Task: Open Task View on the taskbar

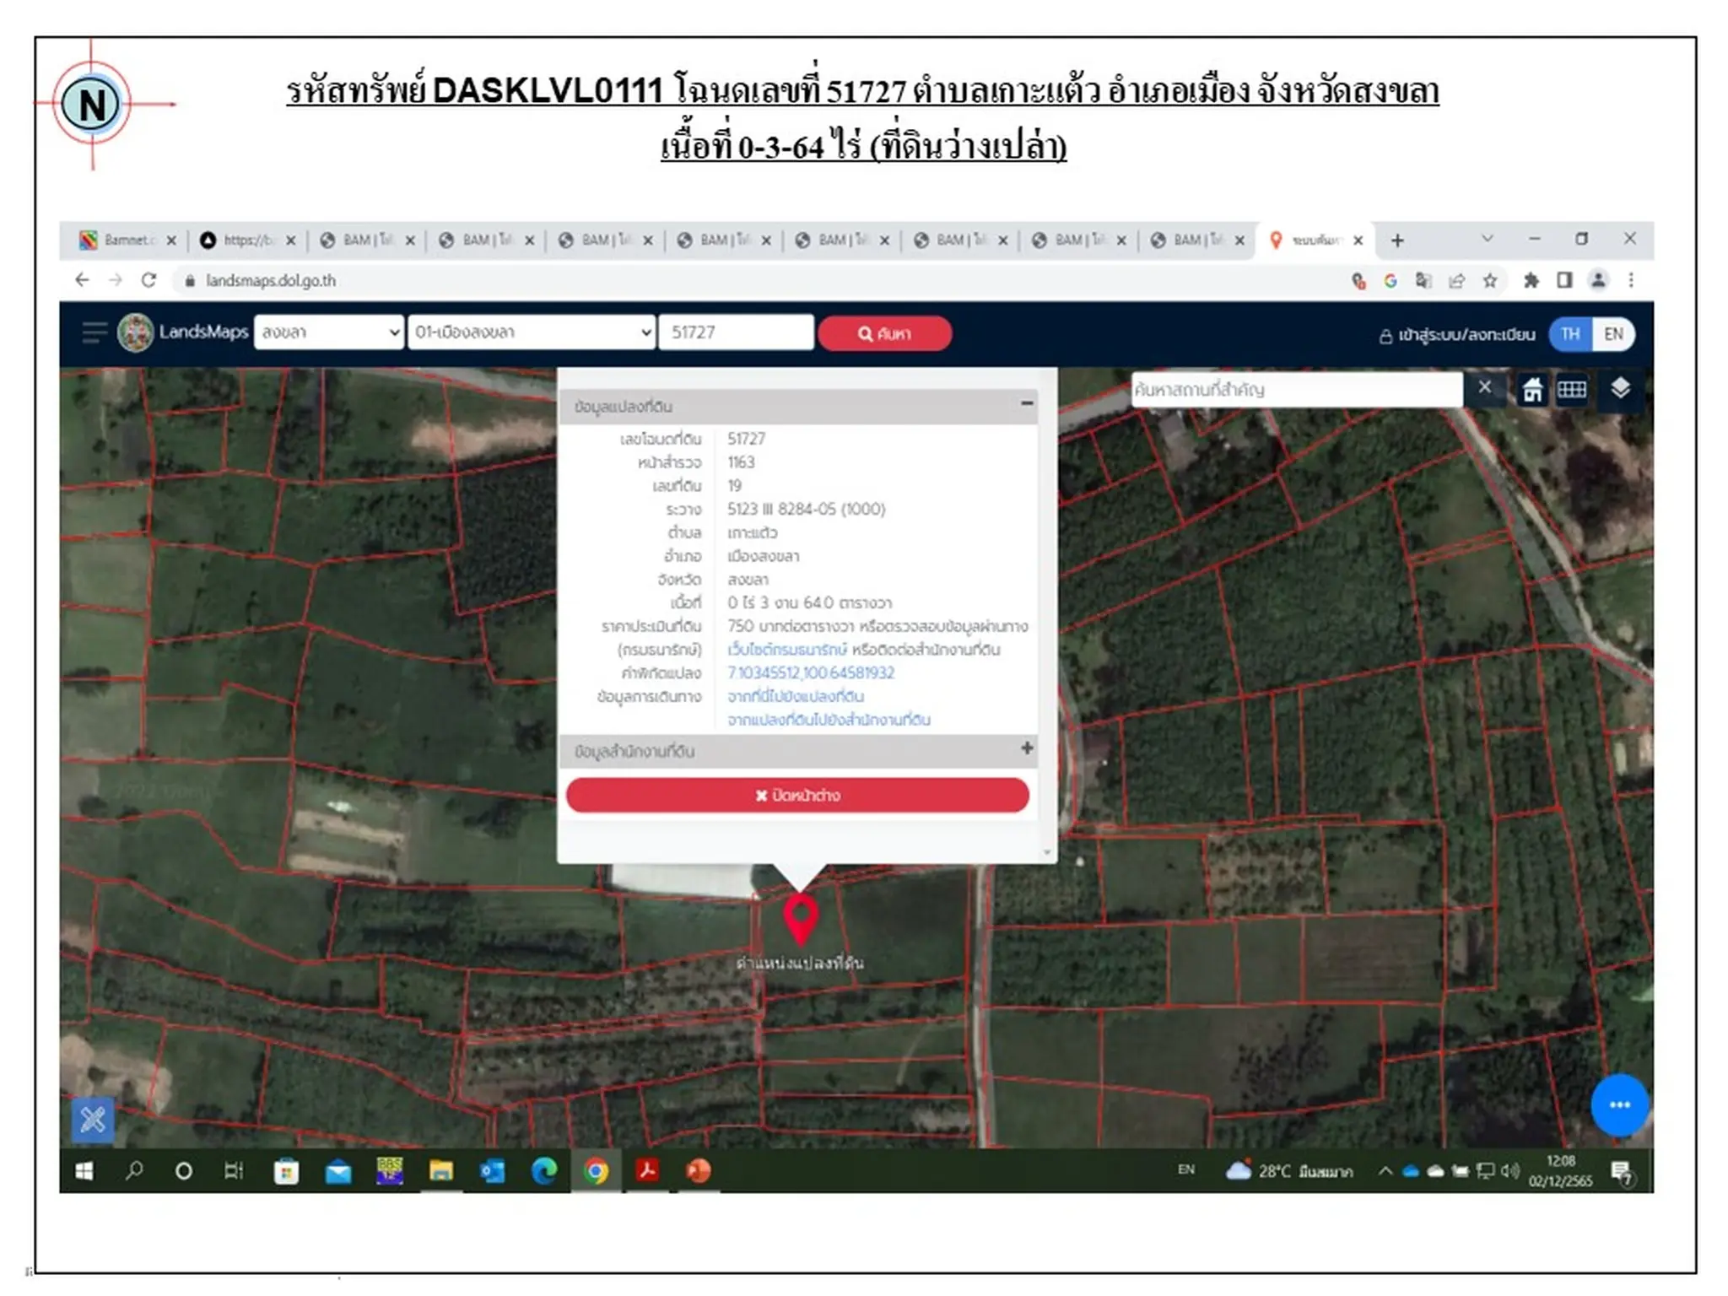Action: tap(234, 1171)
